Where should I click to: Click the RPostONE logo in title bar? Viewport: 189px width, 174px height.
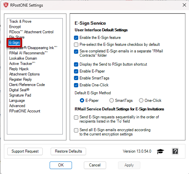click(6, 5)
